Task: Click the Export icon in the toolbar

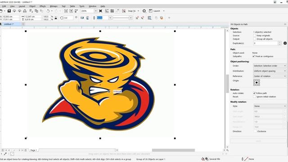Action: (71, 11)
